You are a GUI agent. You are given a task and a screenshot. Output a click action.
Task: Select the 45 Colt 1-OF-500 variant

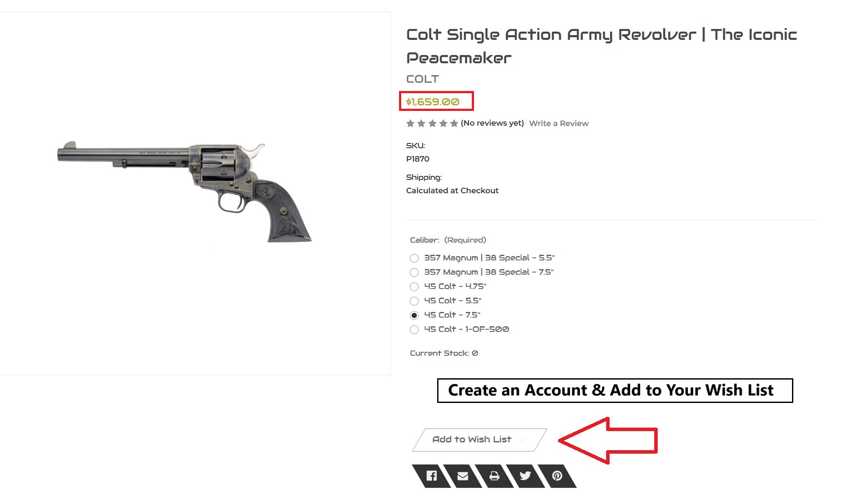point(414,329)
